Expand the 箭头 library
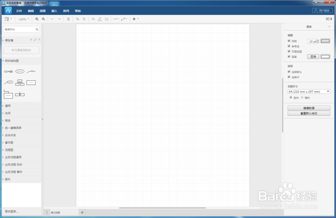This screenshot has height=218, width=336. coord(22,179)
